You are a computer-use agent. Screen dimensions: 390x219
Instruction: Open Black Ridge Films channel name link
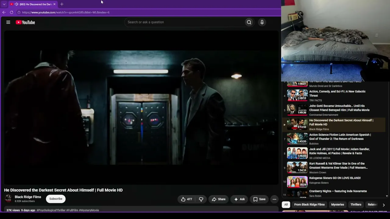coord(28,197)
